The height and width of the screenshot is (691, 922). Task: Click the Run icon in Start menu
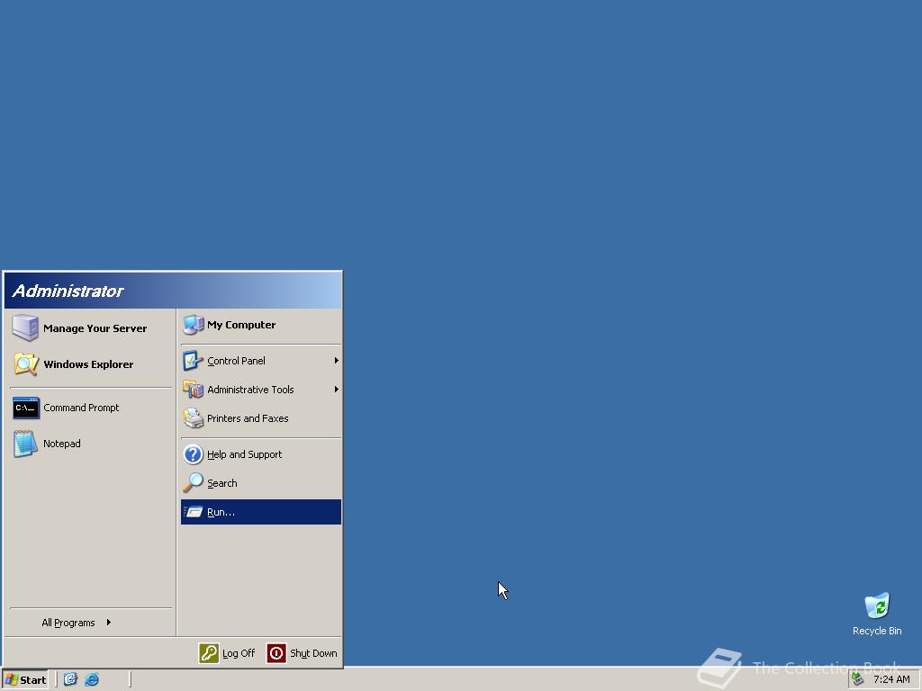click(193, 512)
